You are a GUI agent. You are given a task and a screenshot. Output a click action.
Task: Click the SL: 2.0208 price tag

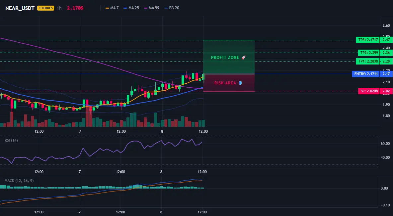click(369, 91)
